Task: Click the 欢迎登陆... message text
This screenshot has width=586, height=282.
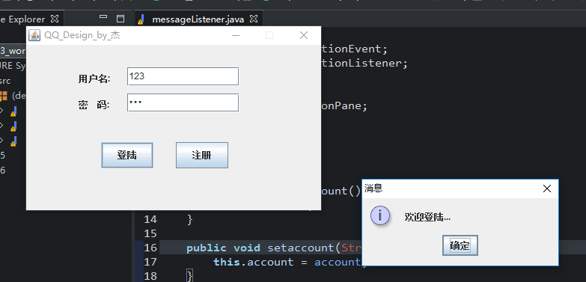Action: [x=427, y=217]
